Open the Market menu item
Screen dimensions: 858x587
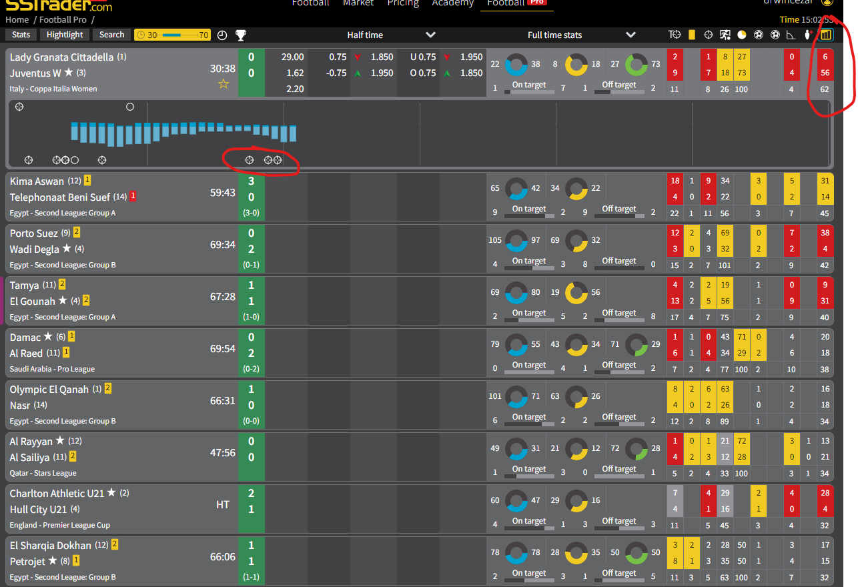[358, 3]
